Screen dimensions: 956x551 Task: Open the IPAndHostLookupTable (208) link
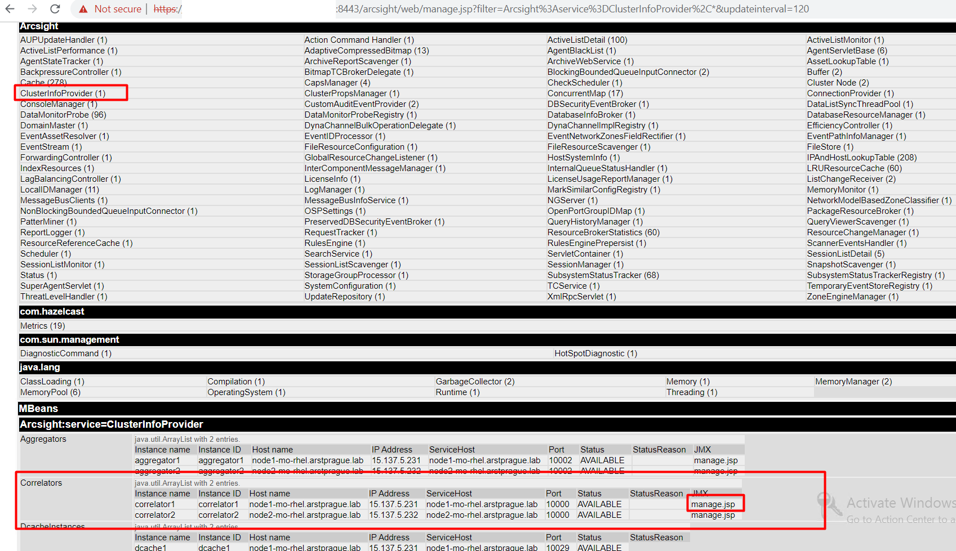[x=862, y=158]
